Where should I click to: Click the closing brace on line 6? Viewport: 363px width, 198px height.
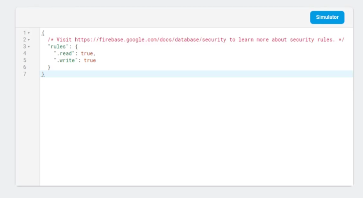coord(49,67)
